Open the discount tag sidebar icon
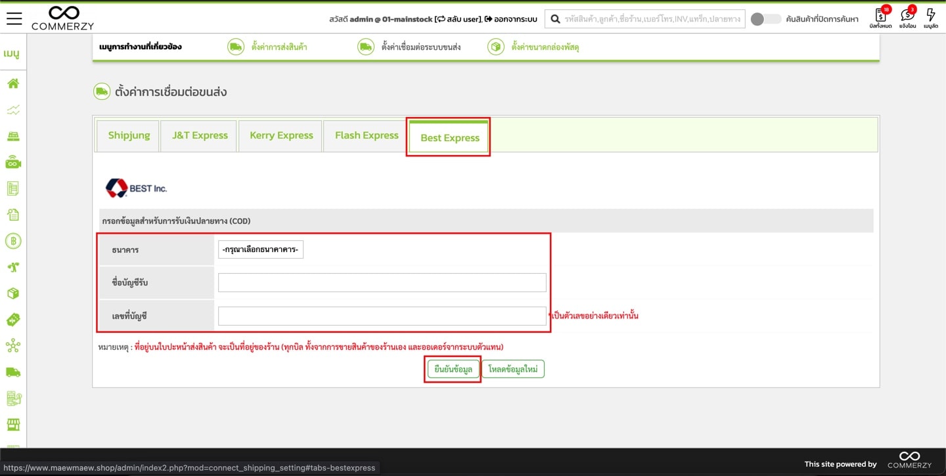This screenshot has width=946, height=476. tap(13, 320)
